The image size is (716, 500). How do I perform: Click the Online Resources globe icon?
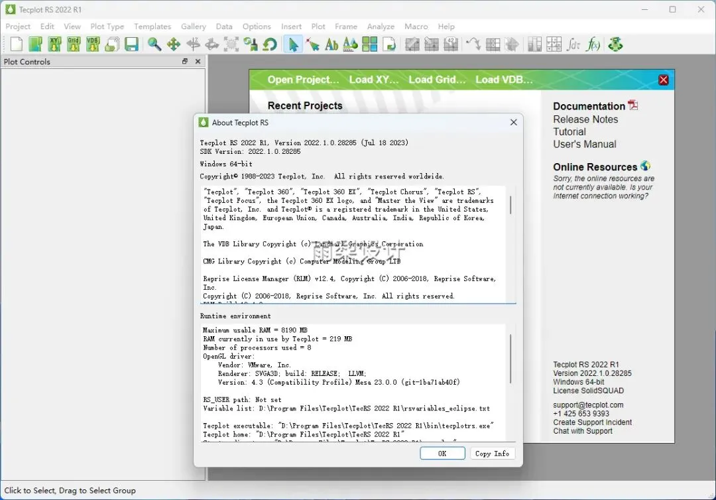tap(645, 166)
